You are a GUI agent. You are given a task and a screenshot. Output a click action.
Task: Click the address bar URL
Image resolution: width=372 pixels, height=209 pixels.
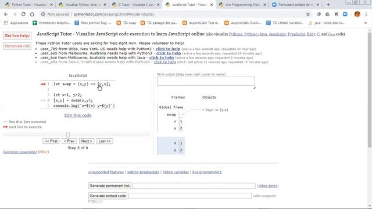[x=114, y=14]
